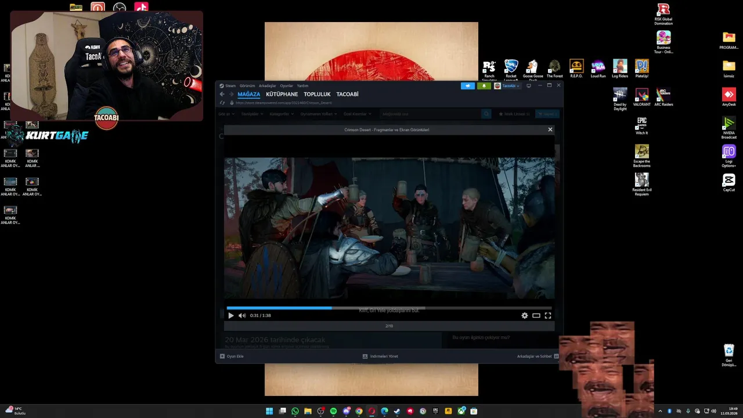Open the Yardım menu
This screenshot has width=743, height=418.
(303, 86)
